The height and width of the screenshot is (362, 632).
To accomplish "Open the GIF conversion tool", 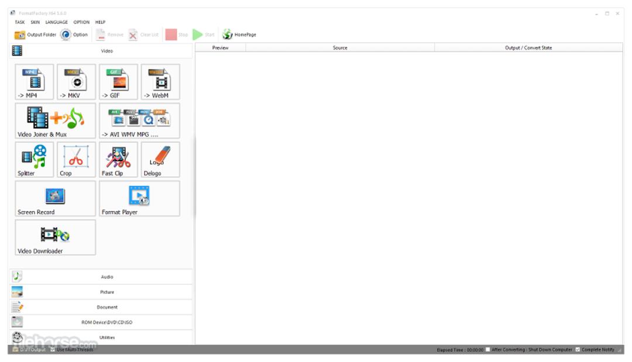I will (118, 82).
